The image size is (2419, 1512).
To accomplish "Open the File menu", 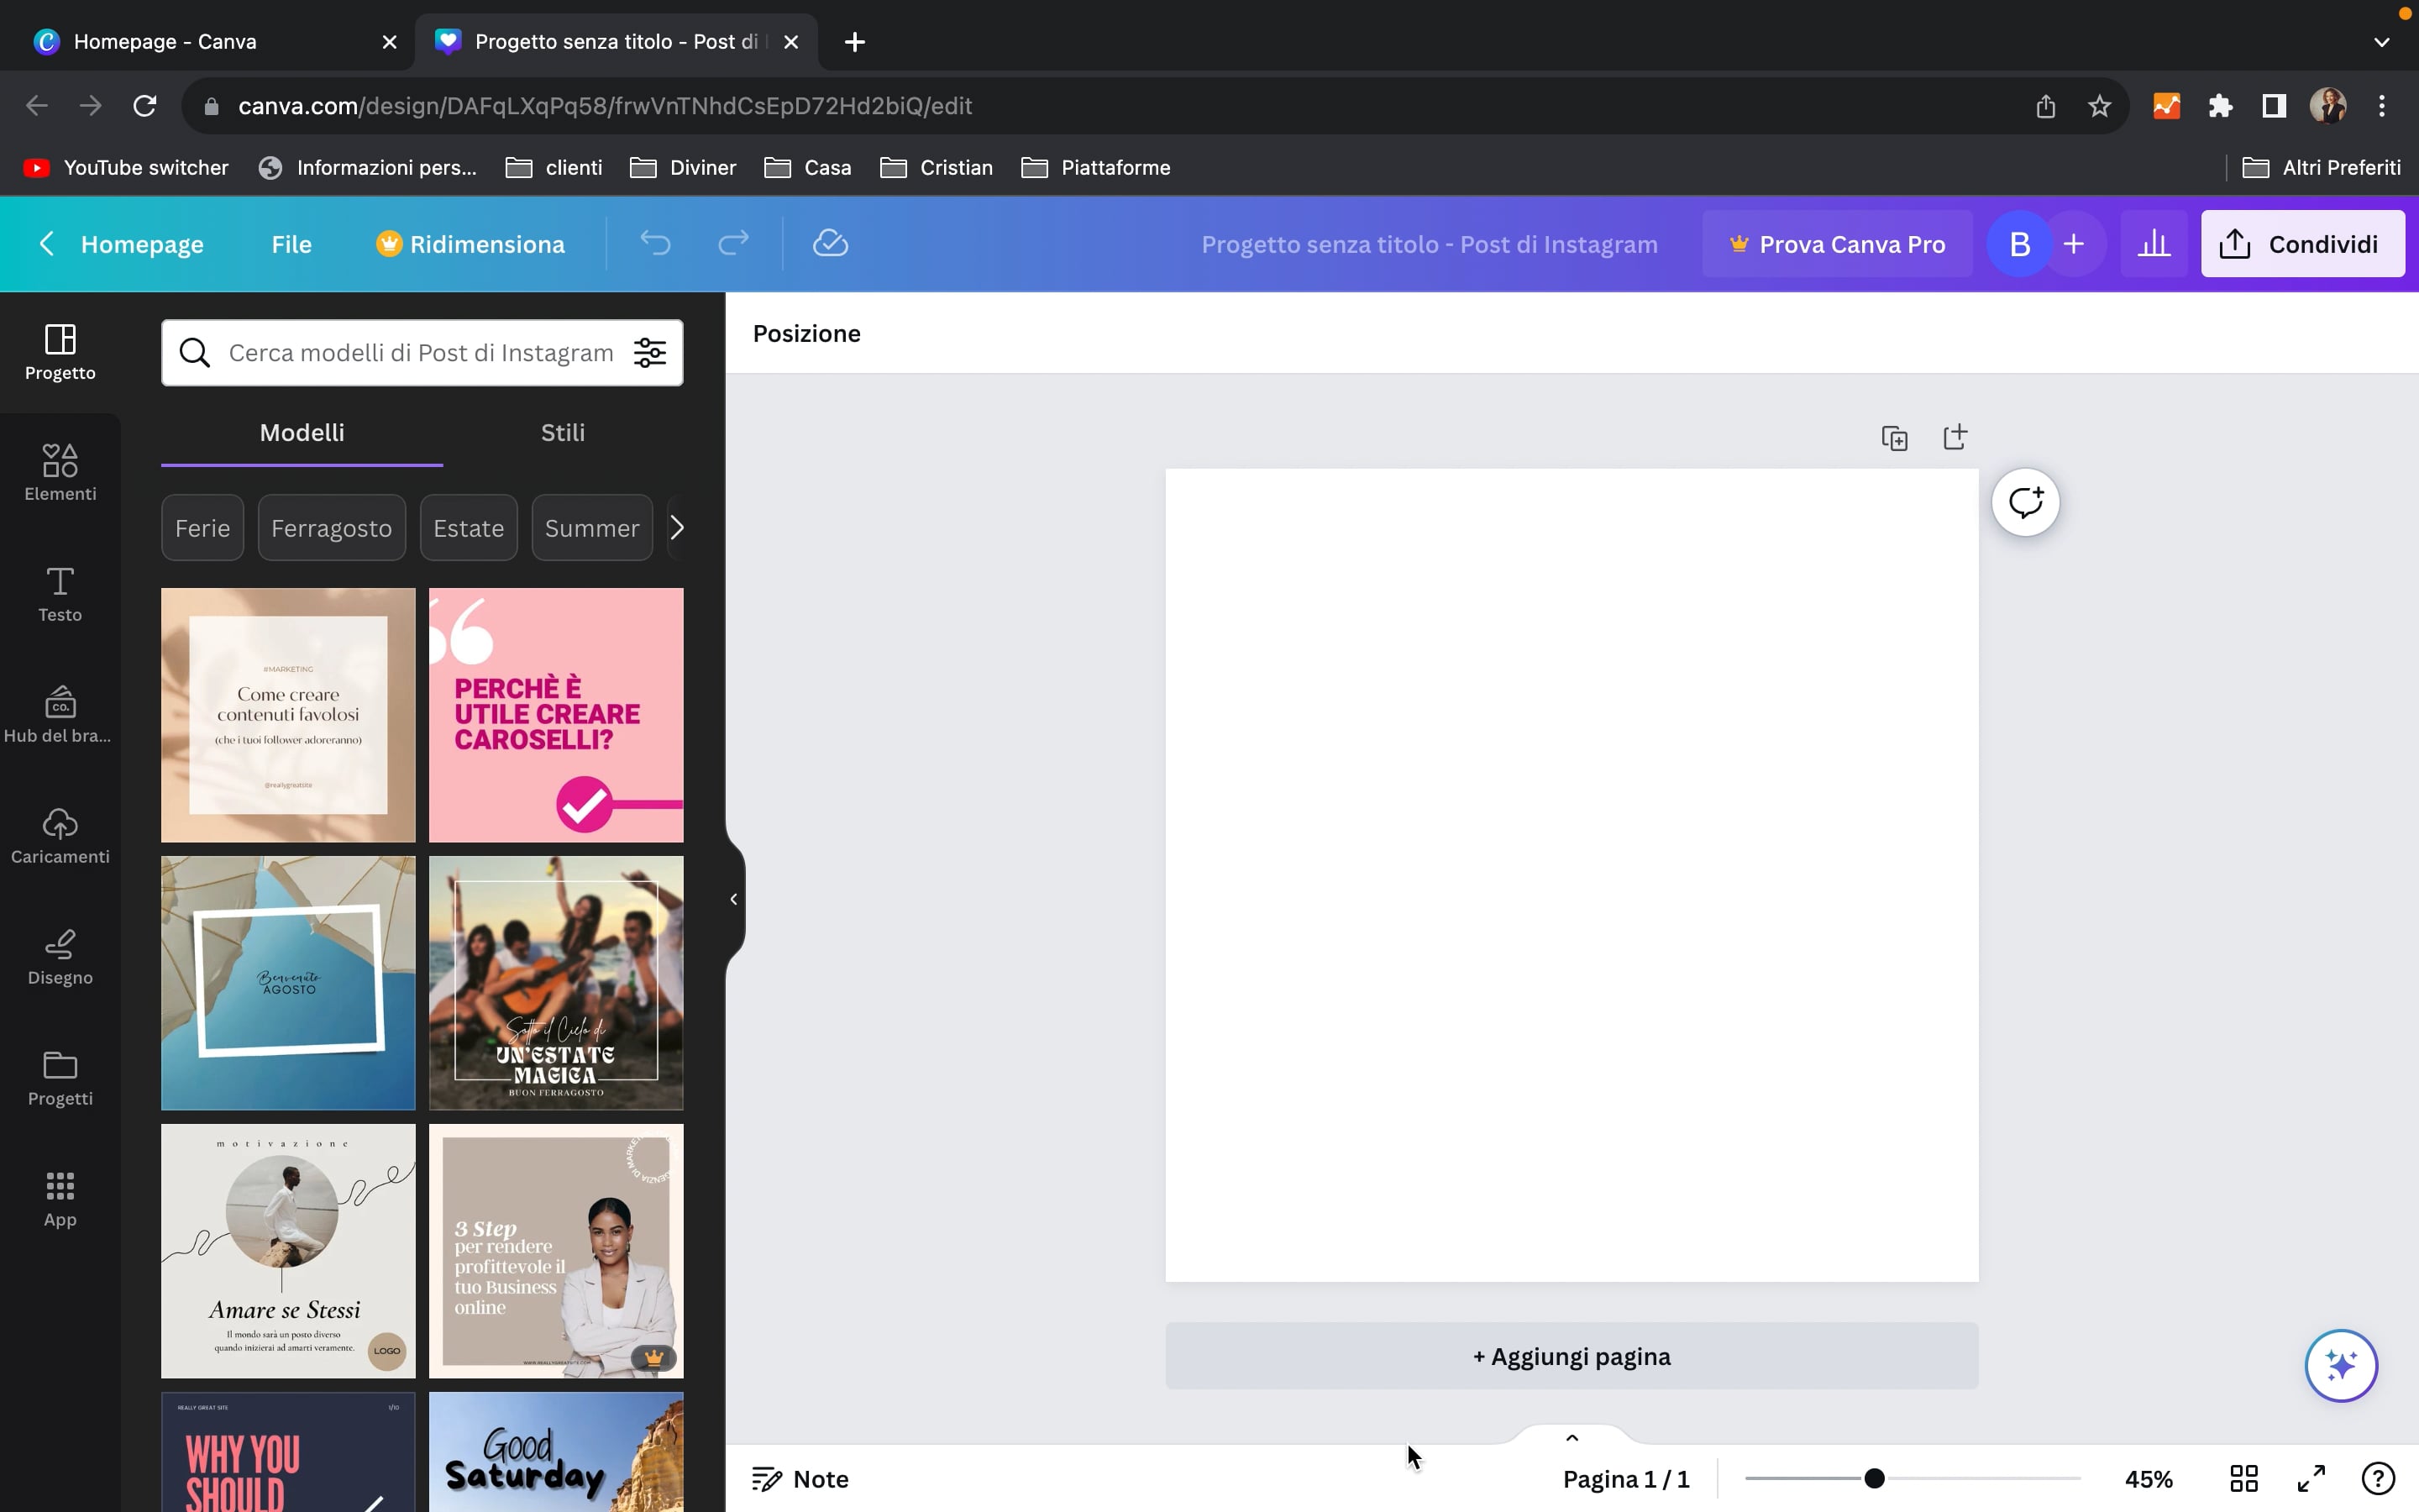I will (x=292, y=244).
